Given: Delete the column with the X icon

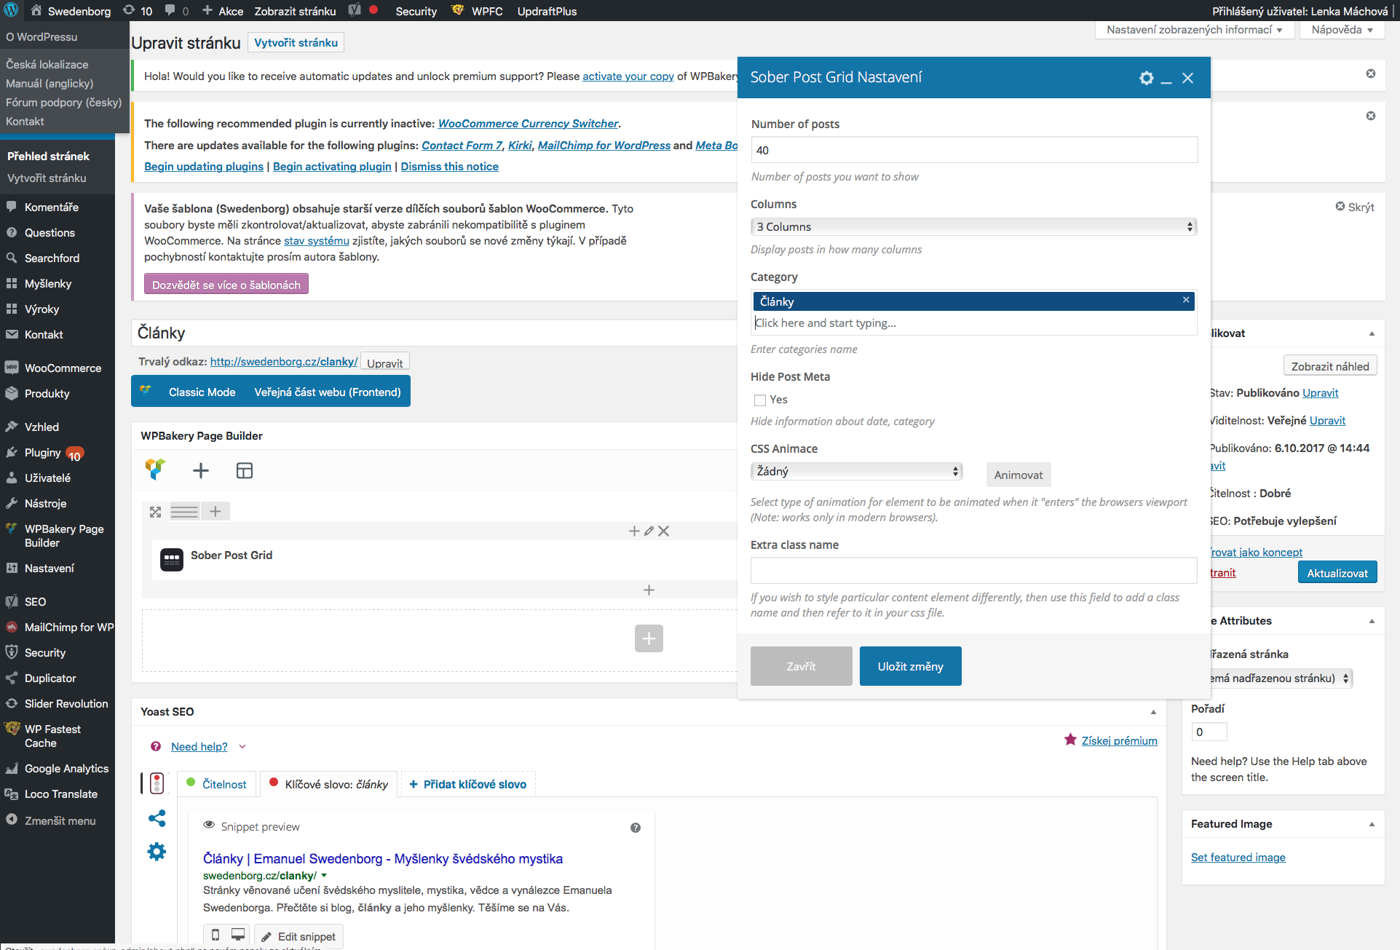Looking at the screenshot, I should 663,531.
